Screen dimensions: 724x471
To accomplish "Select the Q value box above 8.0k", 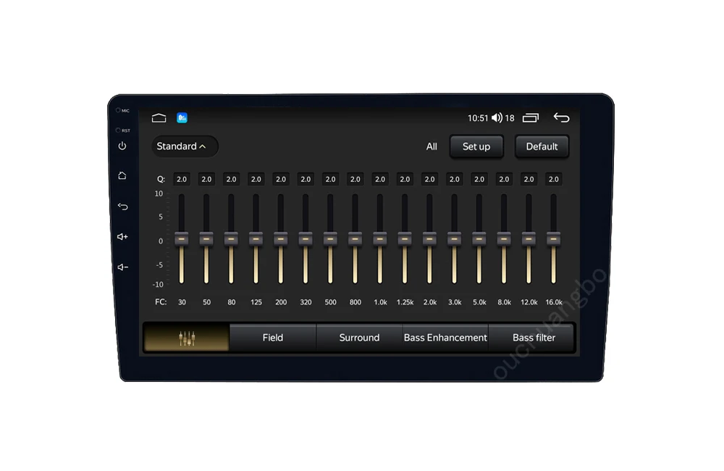I will point(504,179).
